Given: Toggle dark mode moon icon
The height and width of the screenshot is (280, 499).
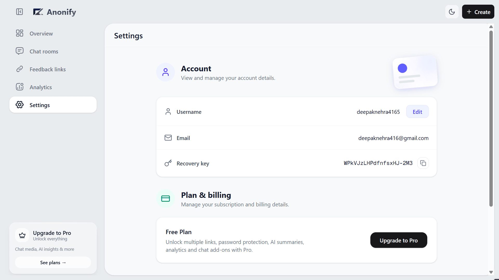Looking at the screenshot, I should (452, 12).
